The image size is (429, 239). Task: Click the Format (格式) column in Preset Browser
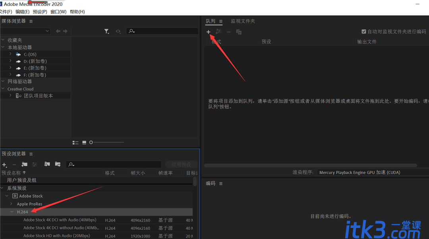click(x=110, y=173)
